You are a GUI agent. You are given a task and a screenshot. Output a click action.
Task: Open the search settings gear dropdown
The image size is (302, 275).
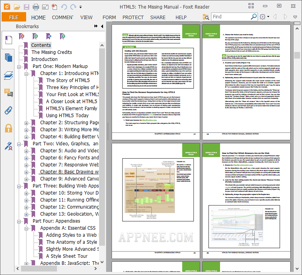pyautogui.click(x=264, y=17)
